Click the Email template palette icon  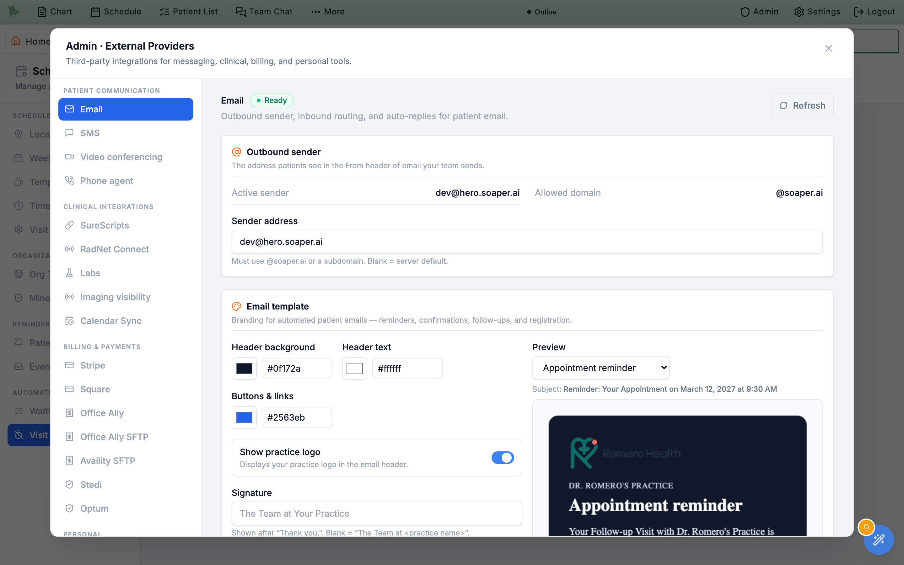tap(237, 306)
